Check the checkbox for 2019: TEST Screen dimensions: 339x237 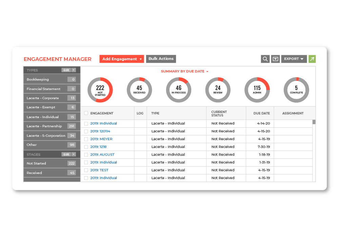point(86,170)
